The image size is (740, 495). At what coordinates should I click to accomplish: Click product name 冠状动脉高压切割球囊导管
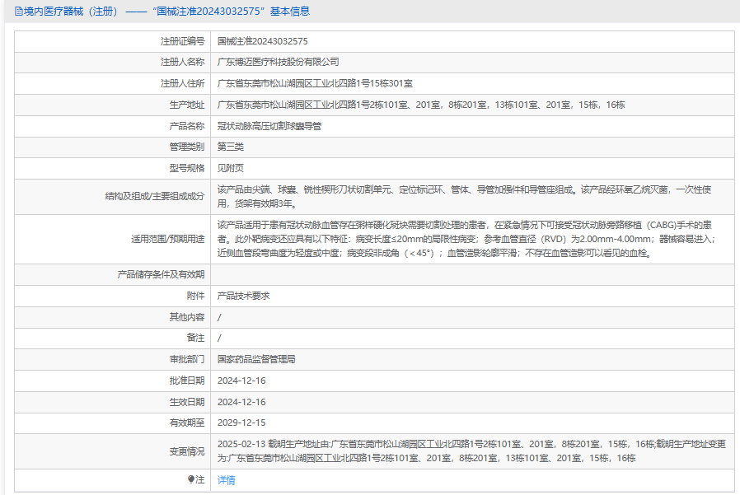(269, 126)
